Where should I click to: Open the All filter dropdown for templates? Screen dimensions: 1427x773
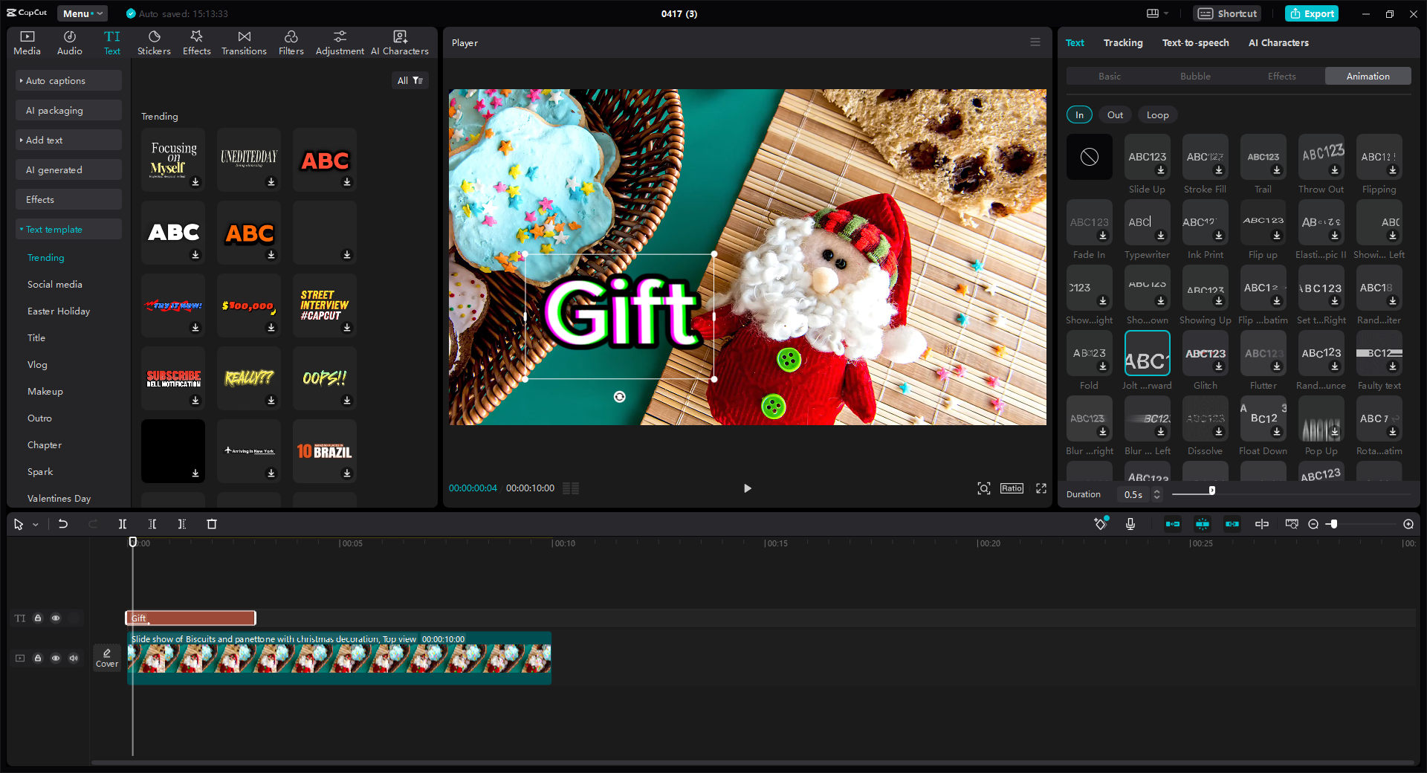point(410,80)
